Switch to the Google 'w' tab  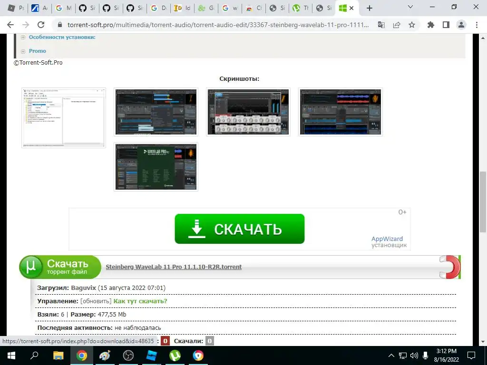[x=230, y=9]
